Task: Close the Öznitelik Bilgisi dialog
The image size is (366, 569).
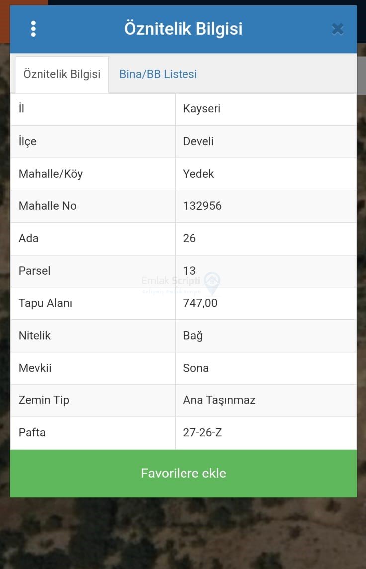Action: (338, 29)
